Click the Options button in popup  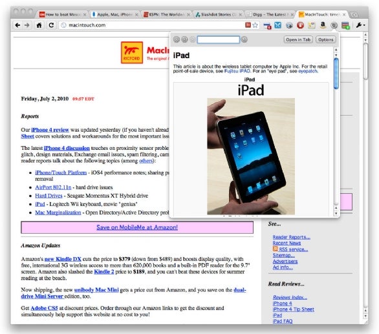325,39
